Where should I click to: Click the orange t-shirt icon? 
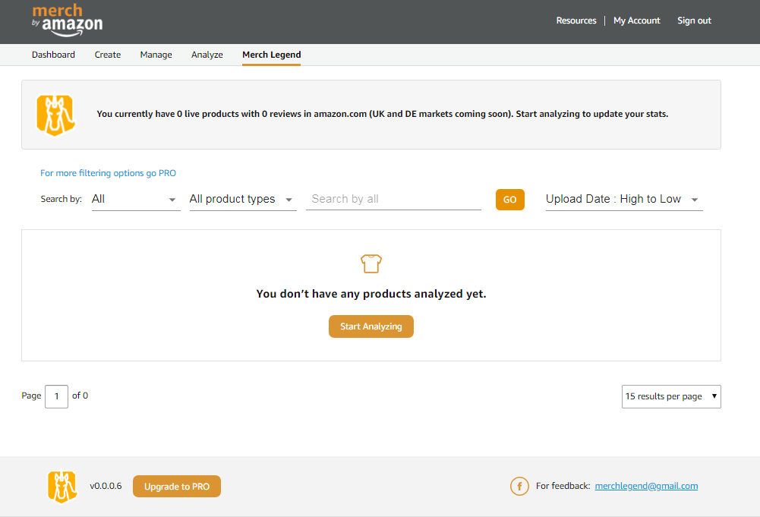tap(371, 264)
